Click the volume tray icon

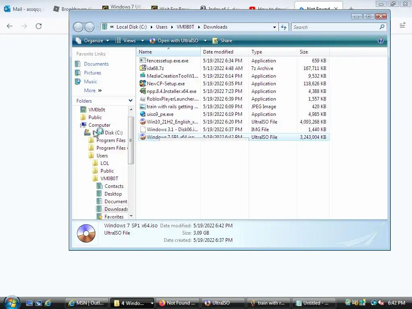381,303
